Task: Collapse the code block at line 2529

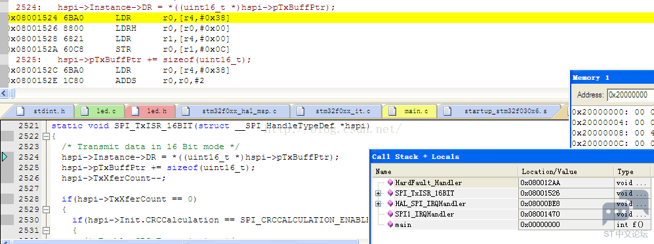Action: click(x=46, y=209)
